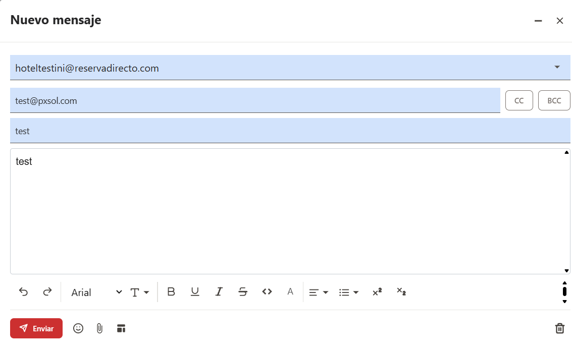Viewport: 572px width, 352px height.
Task: Add CC recipients field
Action: (x=519, y=100)
